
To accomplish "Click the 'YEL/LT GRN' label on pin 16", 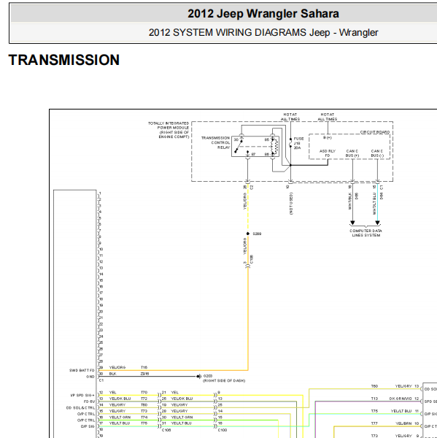I will click(120, 417).
